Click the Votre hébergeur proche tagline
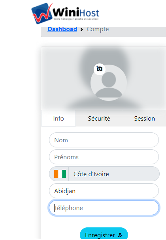The width and height of the screenshot is (166, 240). click(76, 19)
